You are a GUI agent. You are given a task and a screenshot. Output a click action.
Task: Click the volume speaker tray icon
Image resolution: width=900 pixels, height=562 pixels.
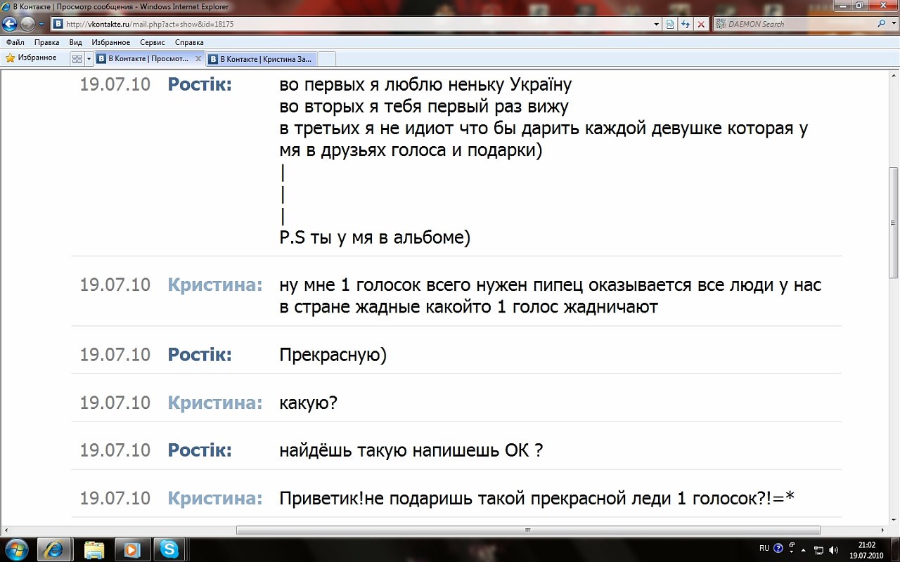click(x=833, y=549)
